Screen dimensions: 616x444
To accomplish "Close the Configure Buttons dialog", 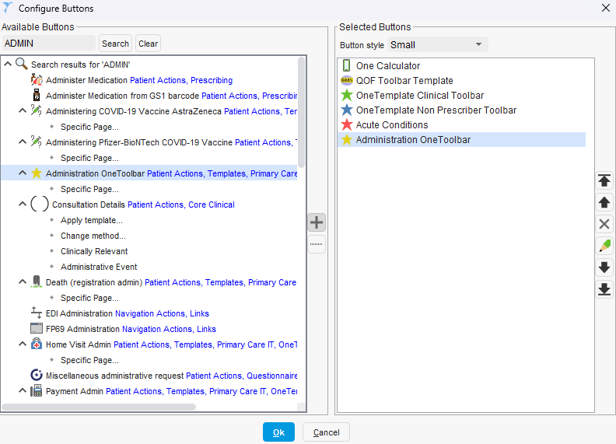I will tap(606, 8).
